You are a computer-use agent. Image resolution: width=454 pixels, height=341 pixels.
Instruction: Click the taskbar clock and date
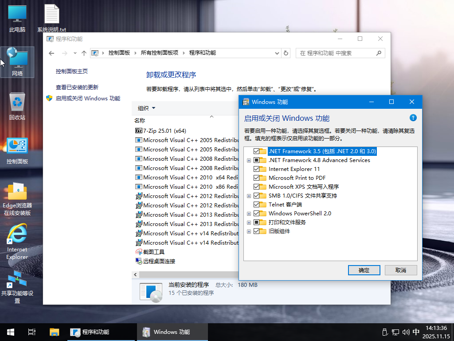click(x=436, y=332)
